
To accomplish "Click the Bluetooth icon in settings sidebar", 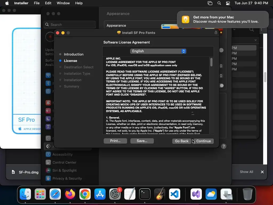I will pyautogui.click(x=48, y=83).
